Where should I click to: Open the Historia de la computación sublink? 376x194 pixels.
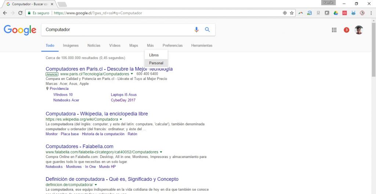pyautogui.click(x=103, y=134)
